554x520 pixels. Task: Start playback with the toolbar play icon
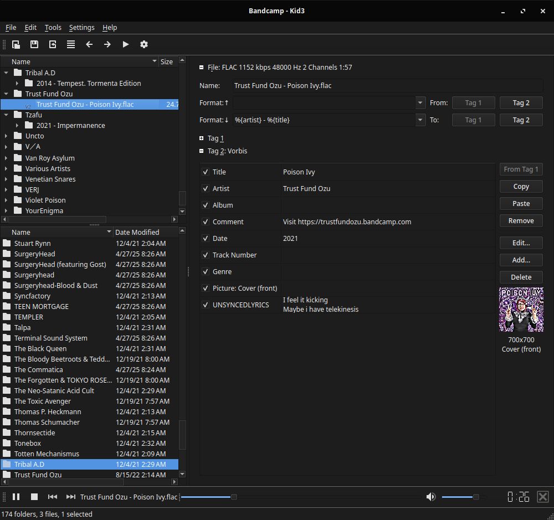126,44
